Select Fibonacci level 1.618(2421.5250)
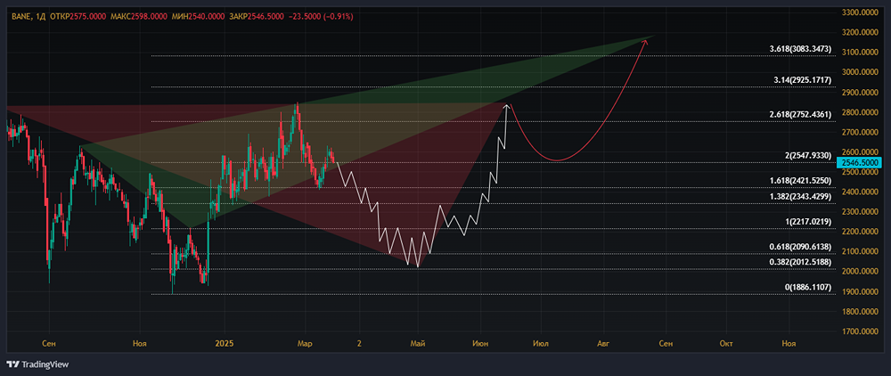 (800, 181)
